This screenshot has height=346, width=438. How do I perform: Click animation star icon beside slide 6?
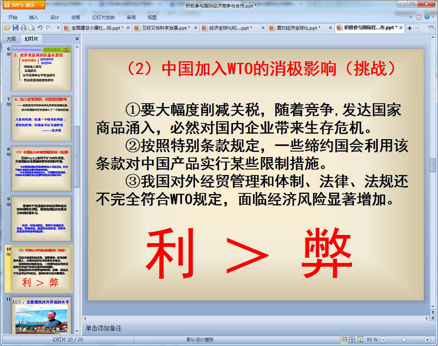point(9,54)
